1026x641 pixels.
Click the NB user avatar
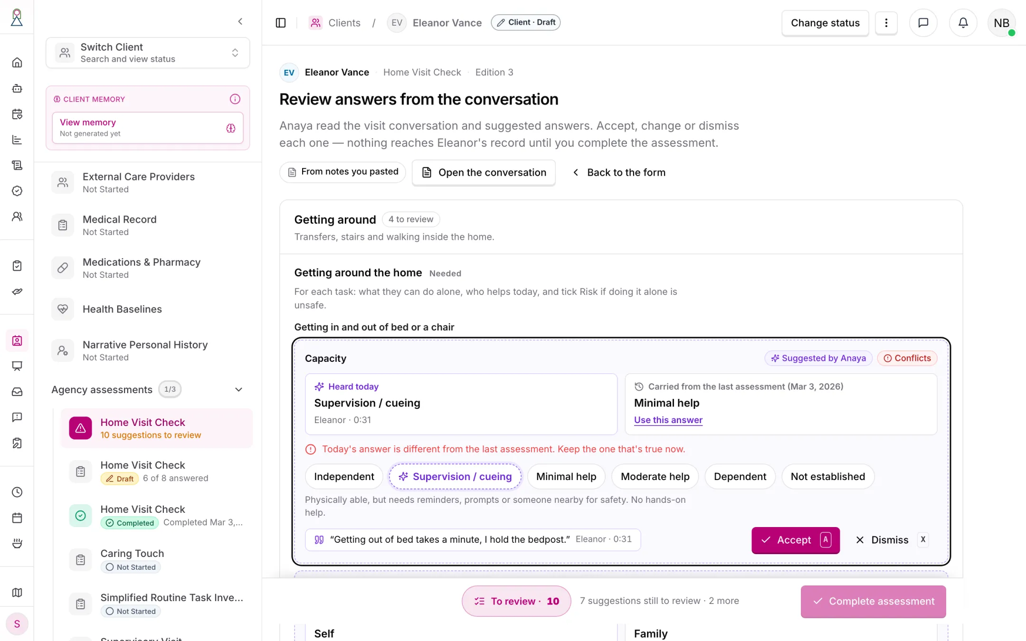pyautogui.click(x=1001, y=23)
